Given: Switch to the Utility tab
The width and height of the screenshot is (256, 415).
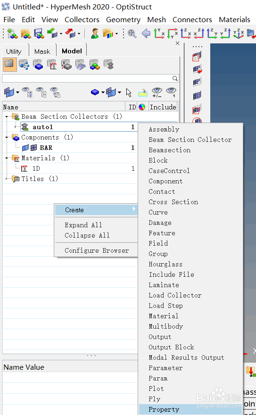Looking at the screenshot, I should click(x=14, y=51).
